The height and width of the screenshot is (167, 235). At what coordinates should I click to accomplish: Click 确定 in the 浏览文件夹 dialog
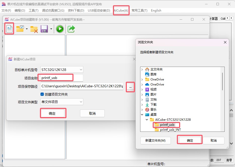point(190,141)
